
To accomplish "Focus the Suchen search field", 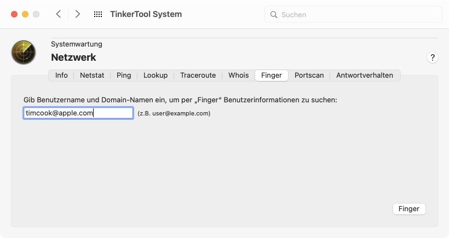I will tap(353, 14).
